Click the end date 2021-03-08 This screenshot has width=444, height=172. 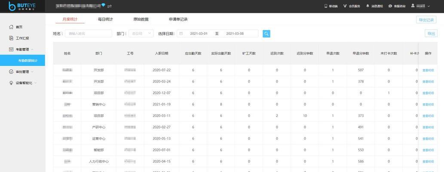[x=235, y=34]
